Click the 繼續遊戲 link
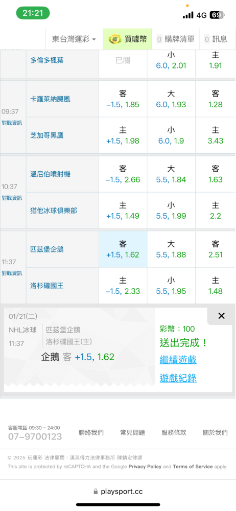This screenshot has width=236, height=511. point(178,360)
